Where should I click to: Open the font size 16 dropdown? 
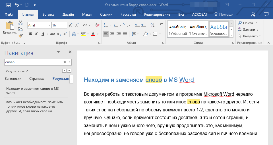pyautogui.click(x=65, y=25)
